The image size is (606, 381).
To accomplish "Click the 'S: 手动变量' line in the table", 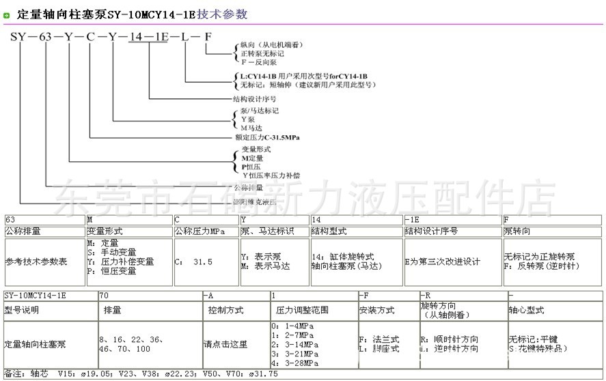I will pos(111,253).
